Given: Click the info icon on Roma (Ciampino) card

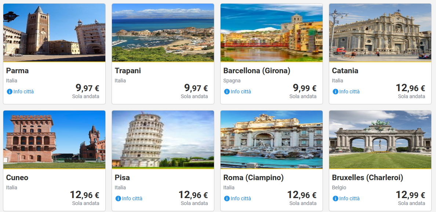Looking at the screenshot, I should coord(227,198).
